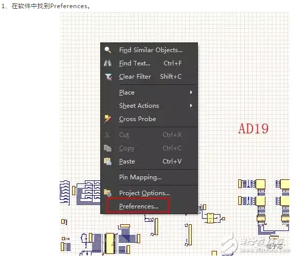Screen dimensions: 292x256
Task: Open Preferences... at menu bottom
Action: pos(149,206)
